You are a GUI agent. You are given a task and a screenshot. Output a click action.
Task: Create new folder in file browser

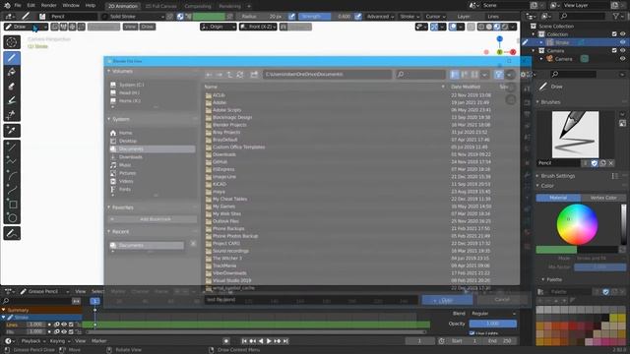point(254,75)
